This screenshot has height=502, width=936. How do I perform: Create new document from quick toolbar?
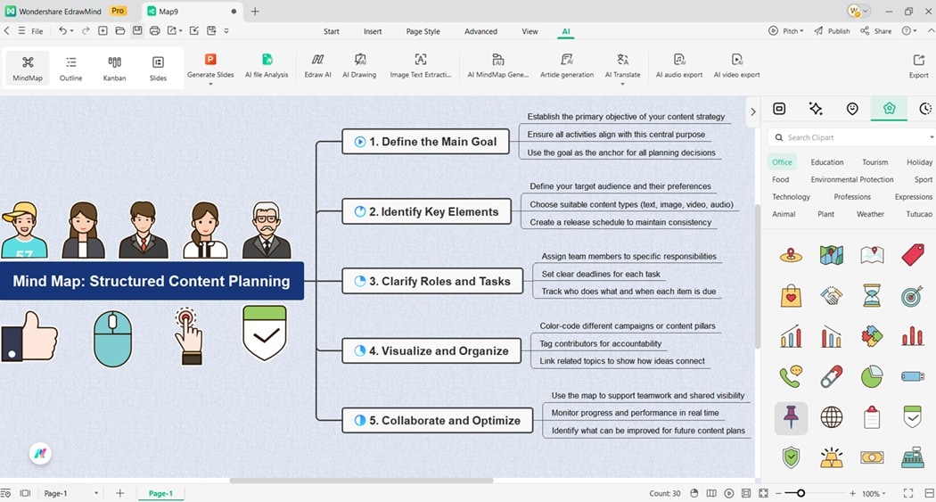click(103, 30)
